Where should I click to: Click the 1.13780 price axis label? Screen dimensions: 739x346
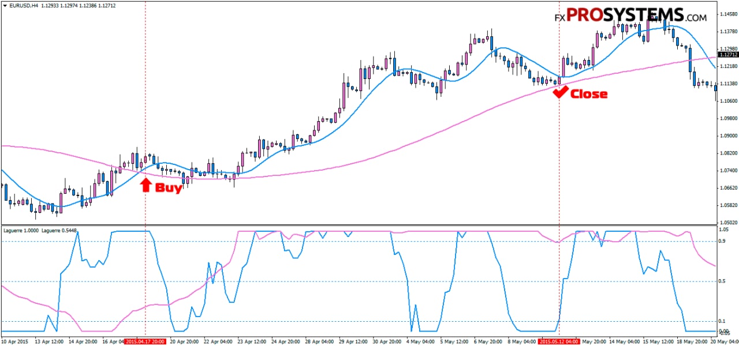click(x=729, y=31)
